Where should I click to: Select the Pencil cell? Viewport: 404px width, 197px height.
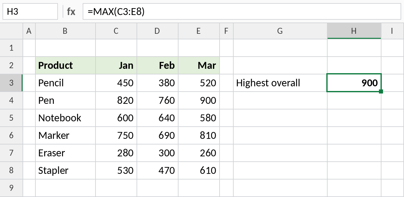click(65, 83)
